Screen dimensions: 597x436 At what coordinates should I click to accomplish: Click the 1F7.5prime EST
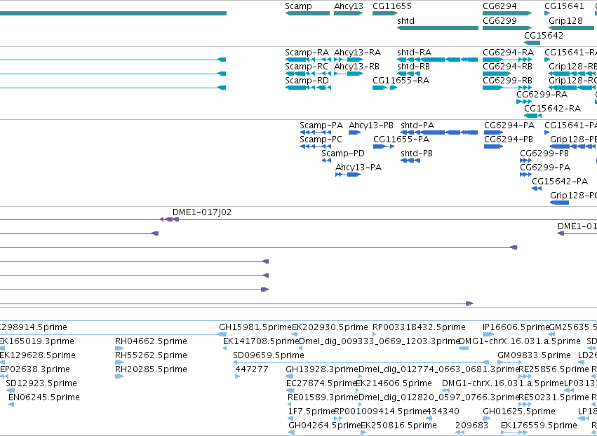[290, 418]
